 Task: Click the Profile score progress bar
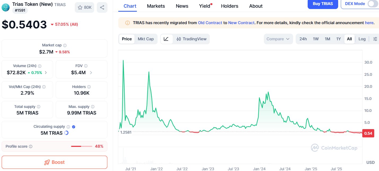pyautogui.click(x=82, y=146)
